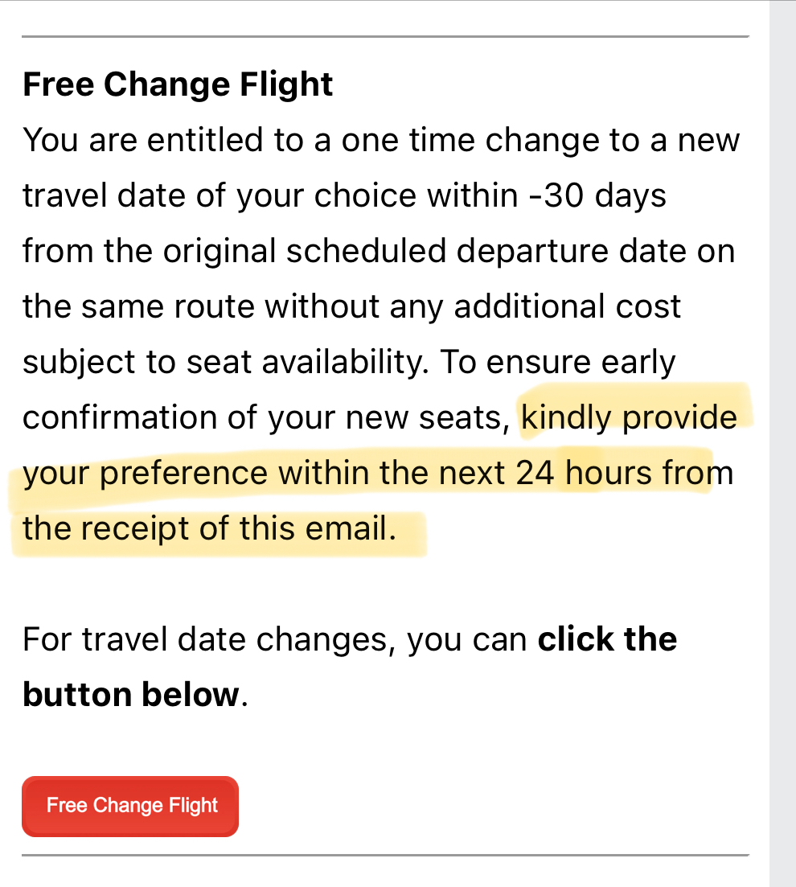Click the gray scrollbar strip on the right edge

(x=783, y=444)
